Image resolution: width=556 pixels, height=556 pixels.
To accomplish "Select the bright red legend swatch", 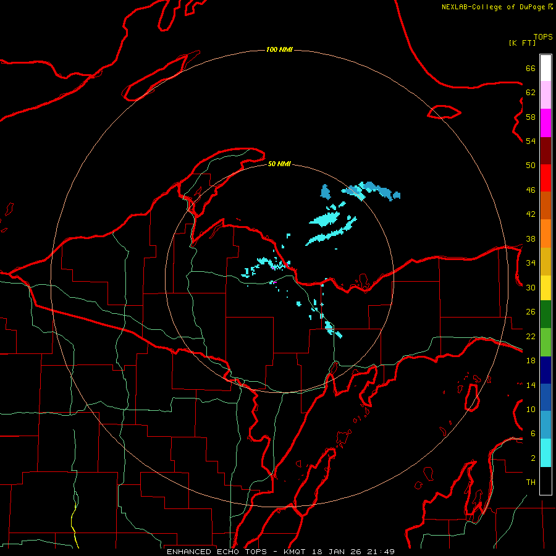I will (545, 179).
